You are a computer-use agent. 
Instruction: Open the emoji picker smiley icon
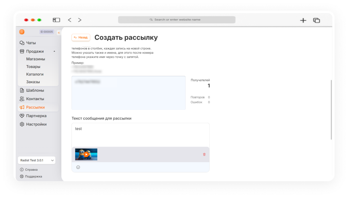tap(78, 167)
